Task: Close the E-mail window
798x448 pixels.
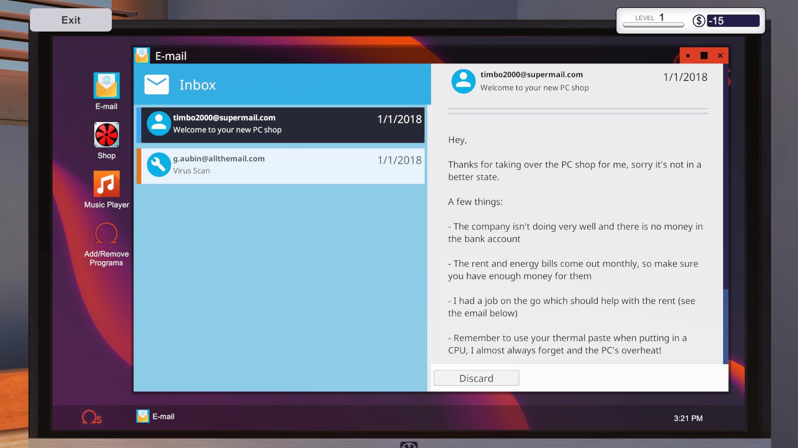Action: [720, 56]
